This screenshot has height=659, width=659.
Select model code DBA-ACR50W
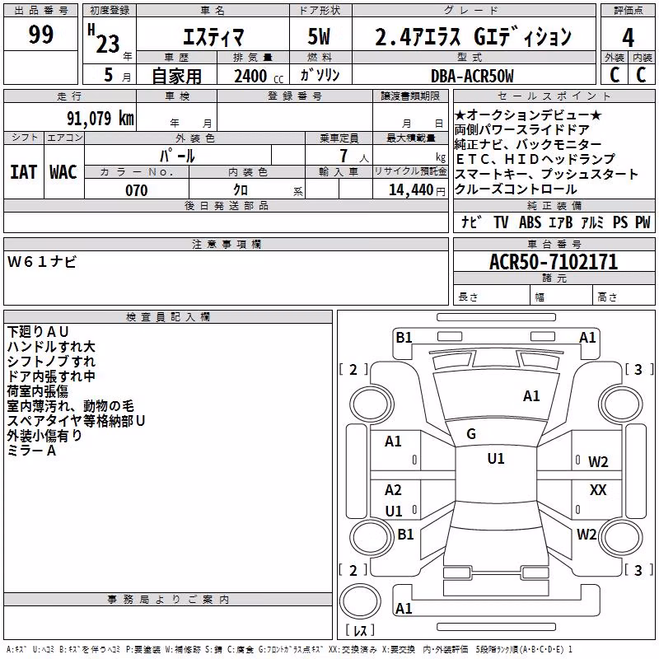coord(472,76)
